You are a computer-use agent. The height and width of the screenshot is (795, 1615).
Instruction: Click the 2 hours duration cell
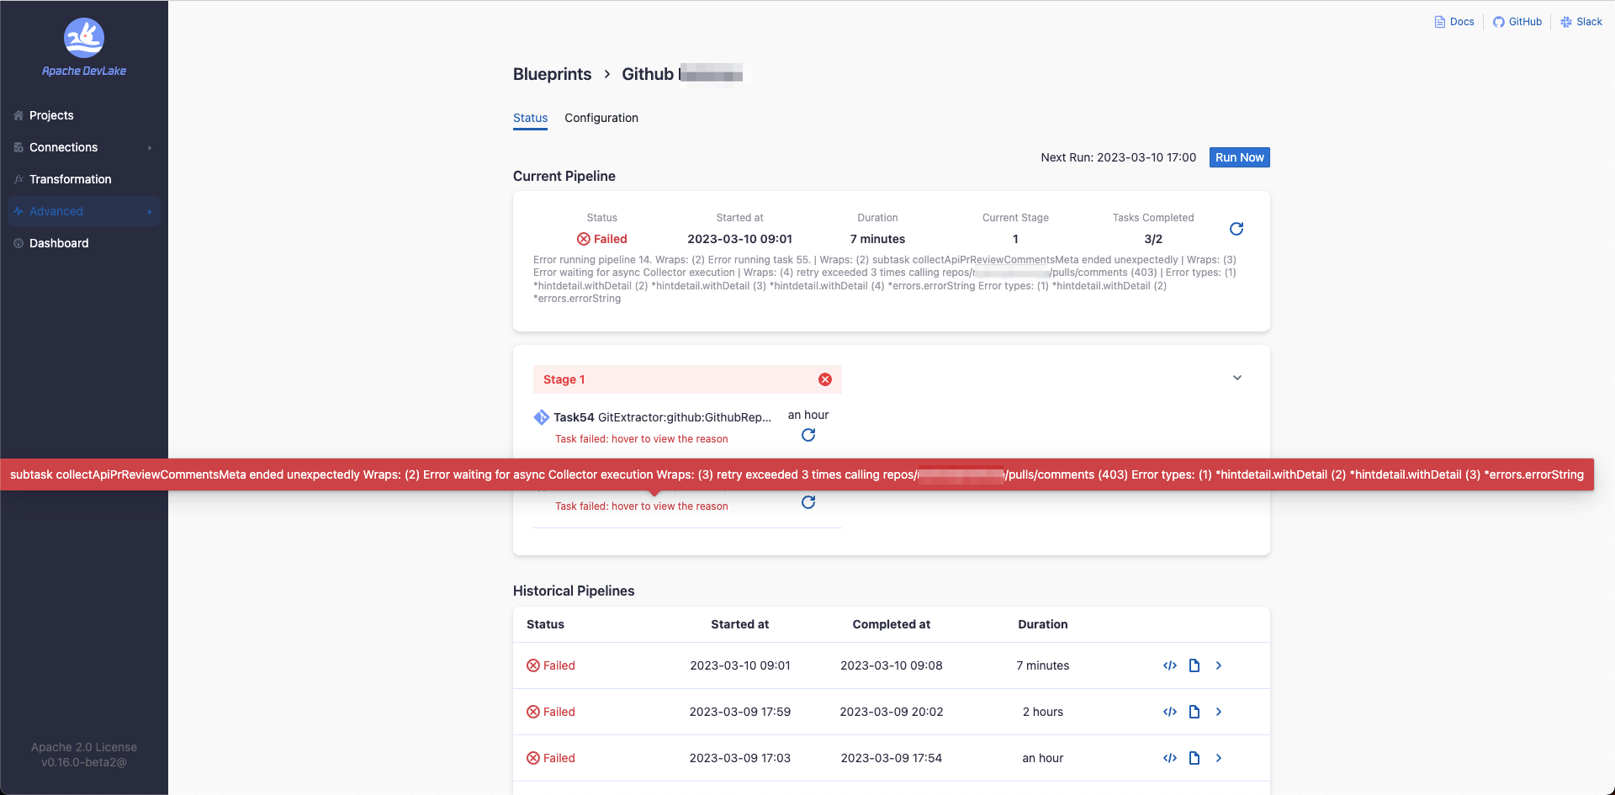point(1043,712)
